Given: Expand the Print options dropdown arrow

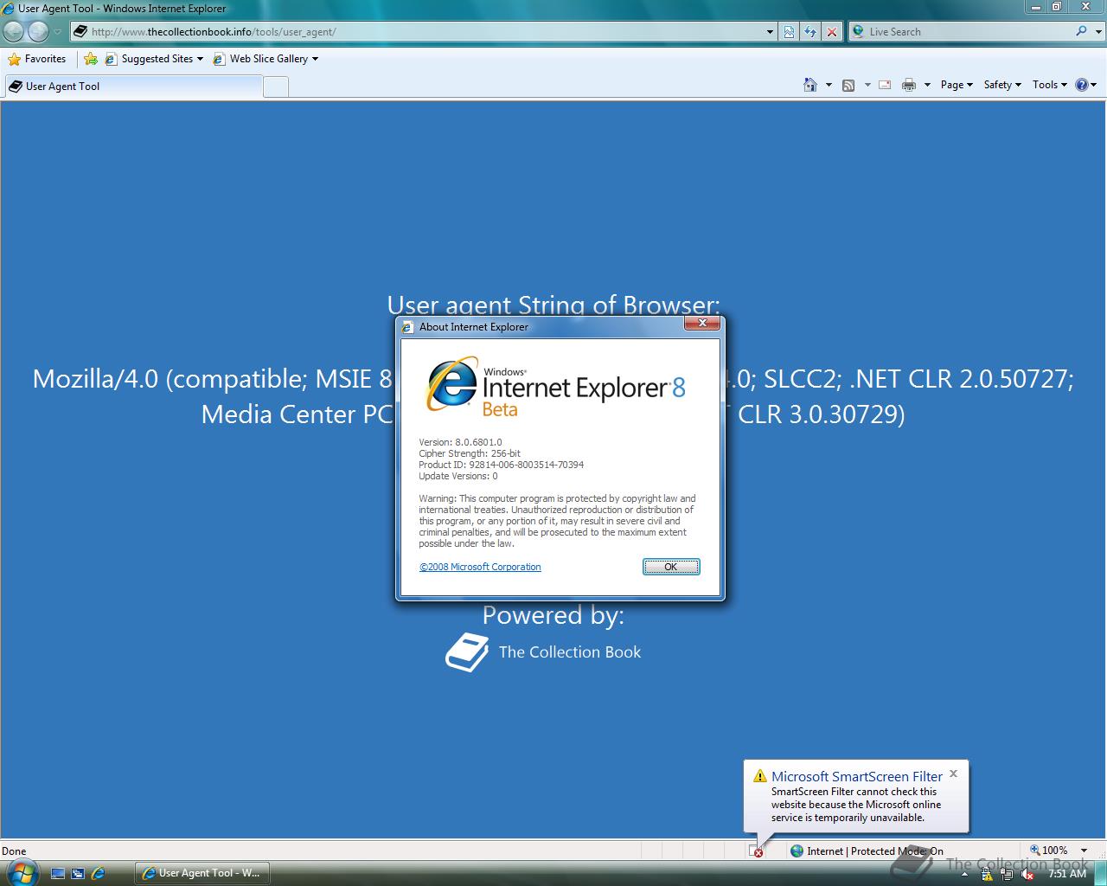Looking at the screenshot, I should [x=927, y=85].
